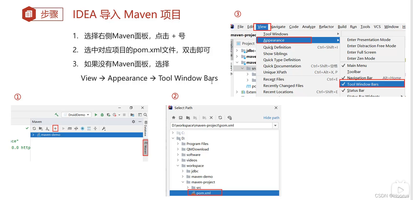Open the path history dropdown arrow

pos(275,126)
